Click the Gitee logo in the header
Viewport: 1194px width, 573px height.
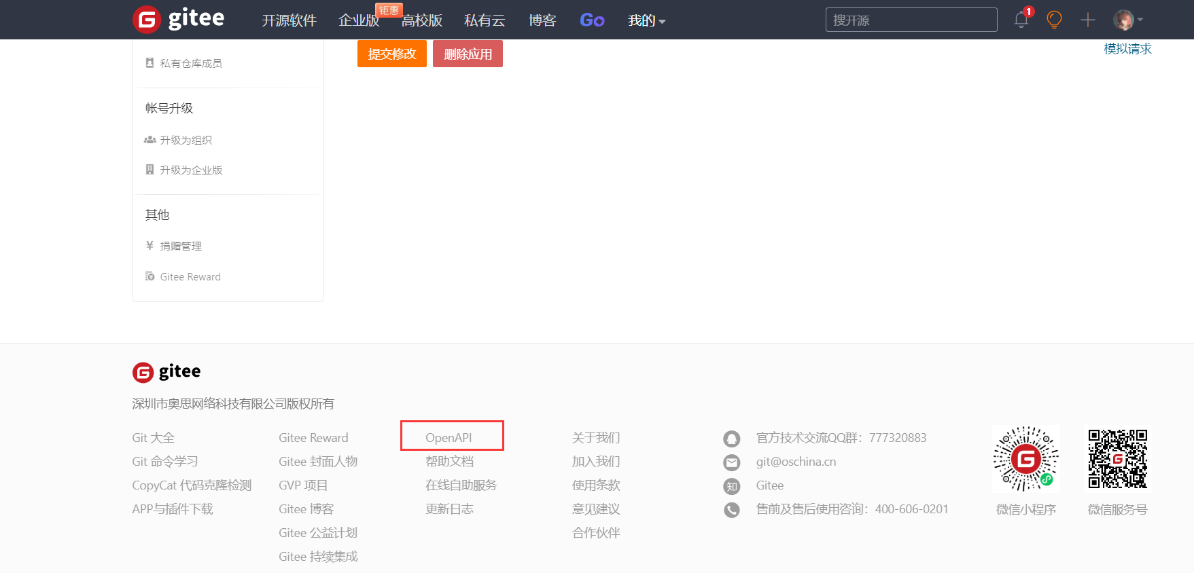[x=178, y=19]
